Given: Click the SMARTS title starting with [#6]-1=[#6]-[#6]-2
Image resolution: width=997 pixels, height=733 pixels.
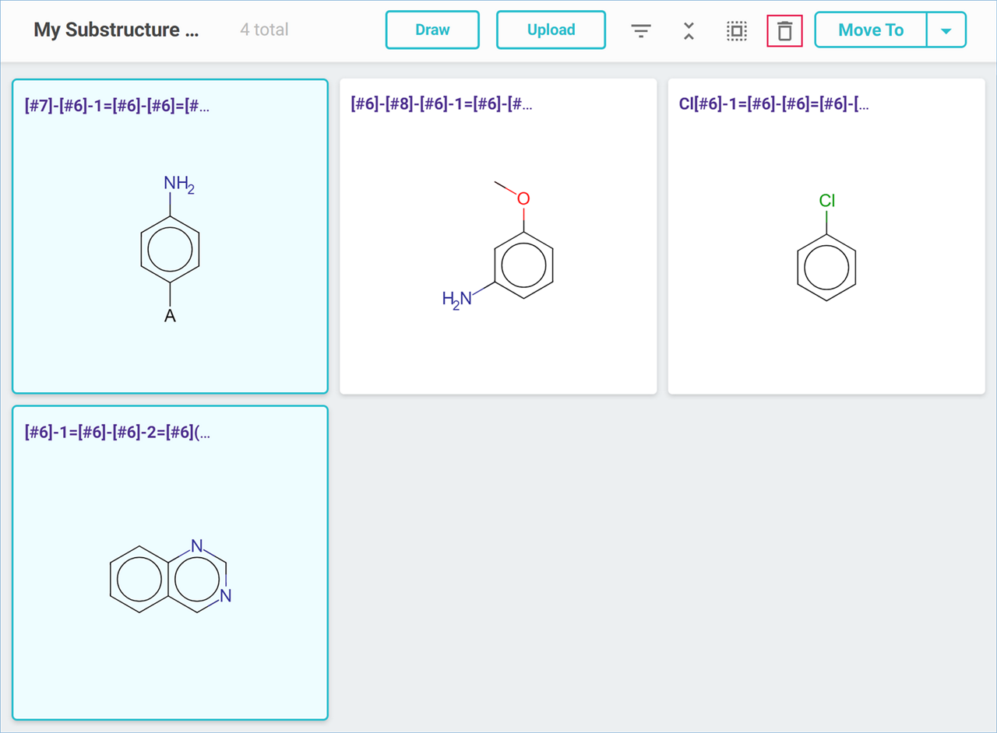Looking at the screenshot, I should click(117, 433).
